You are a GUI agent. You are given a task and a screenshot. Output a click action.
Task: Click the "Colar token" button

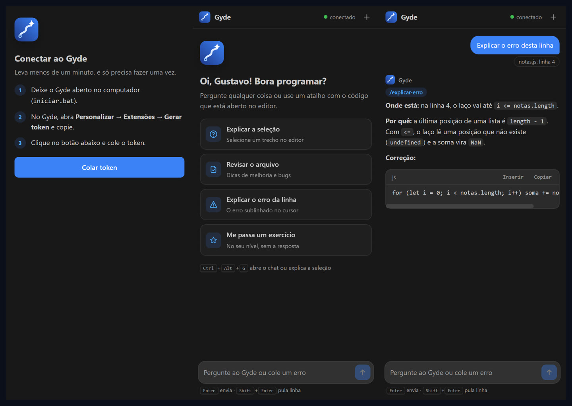click(99, 167)
